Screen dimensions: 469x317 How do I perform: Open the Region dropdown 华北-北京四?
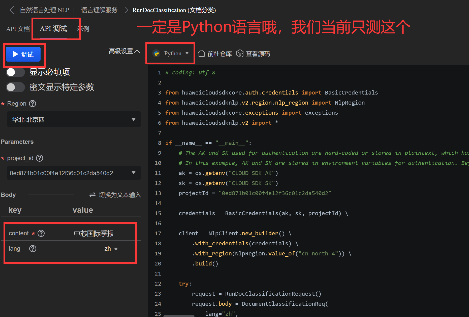74,119
